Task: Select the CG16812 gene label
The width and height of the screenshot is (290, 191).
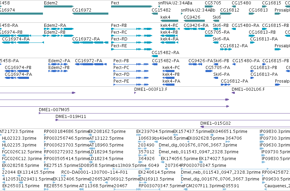Action: (230, 10)
